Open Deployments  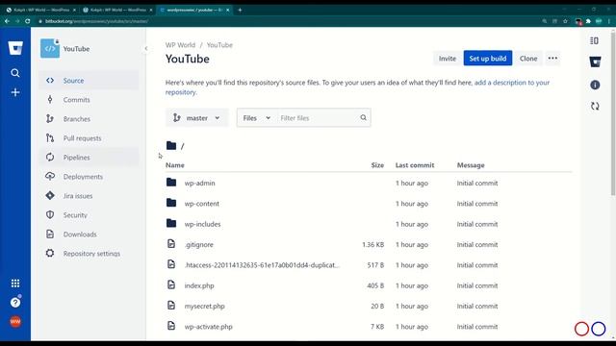tap(89, 177)
